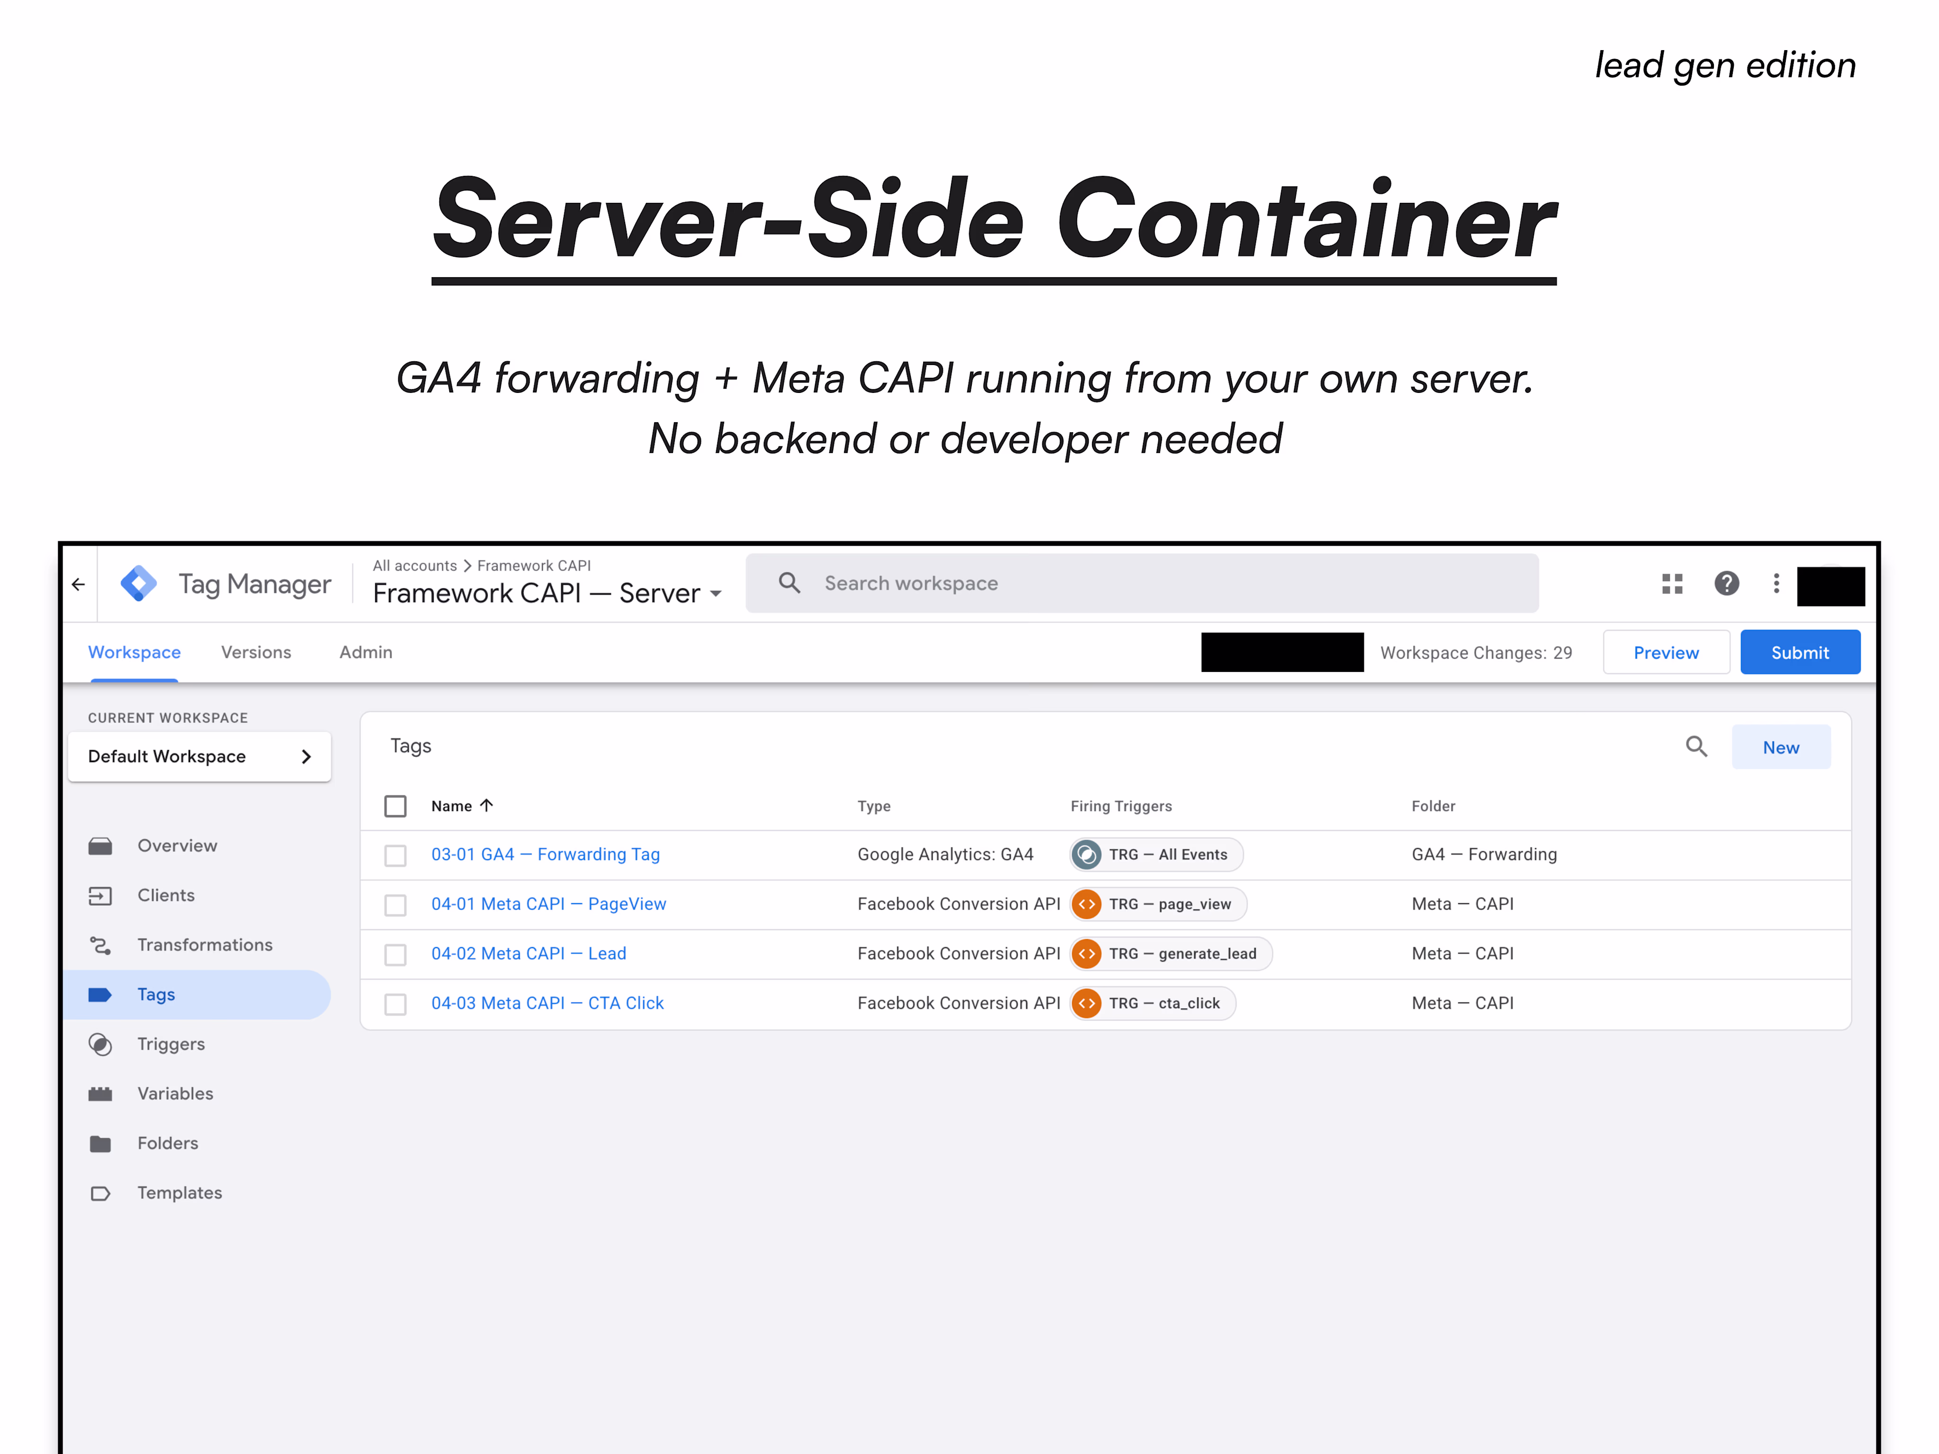Click the Search workspace field
Image resolution: width=1939 pixels, height=1454 pixels.
point(1140,583)
